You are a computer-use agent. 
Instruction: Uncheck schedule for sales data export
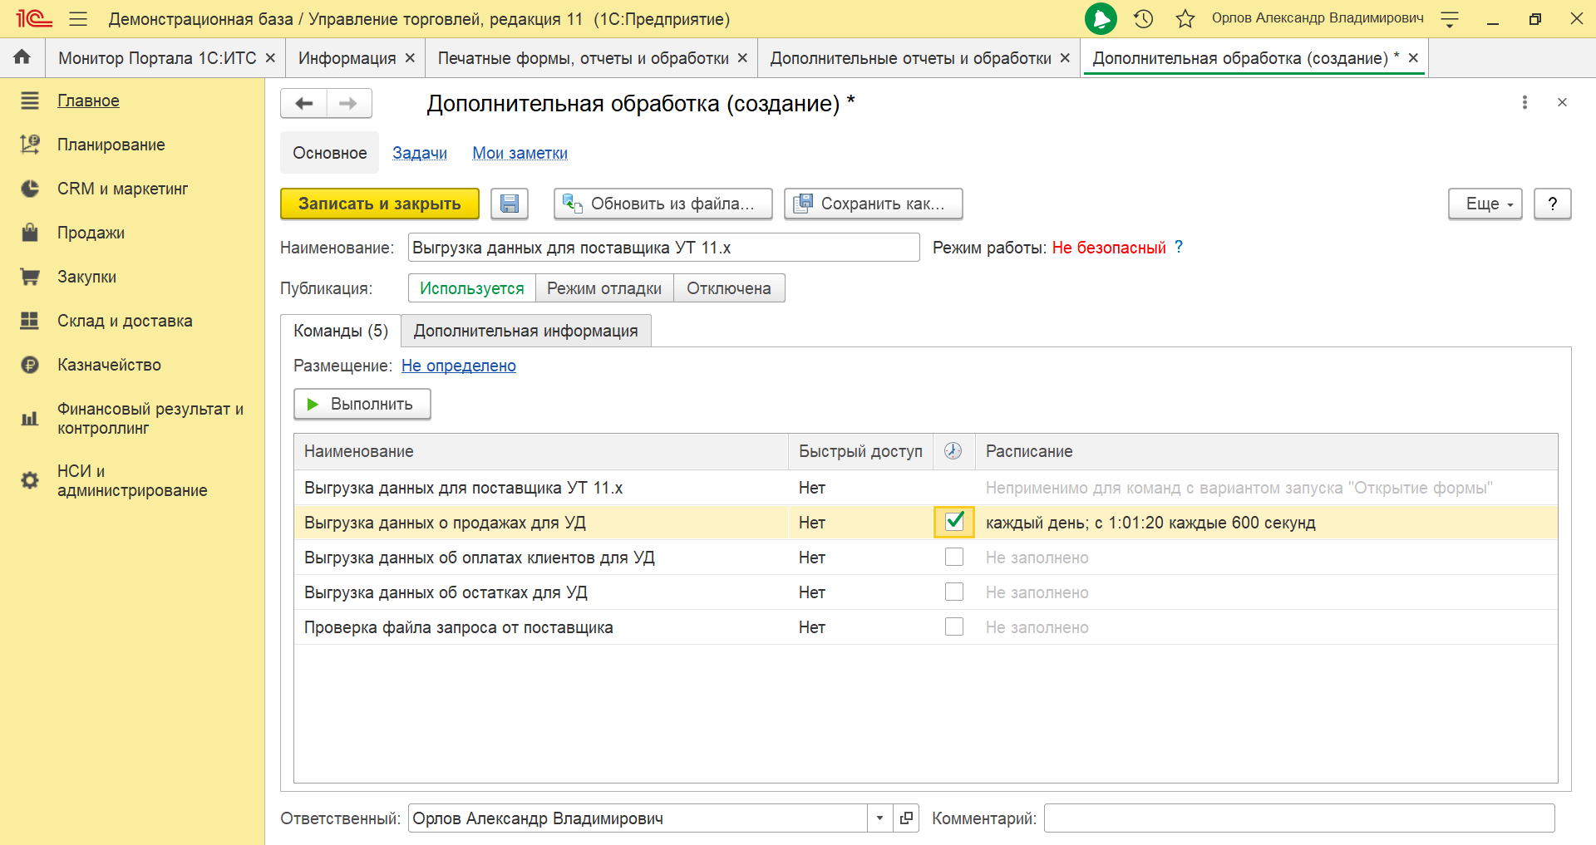[954, 522]
